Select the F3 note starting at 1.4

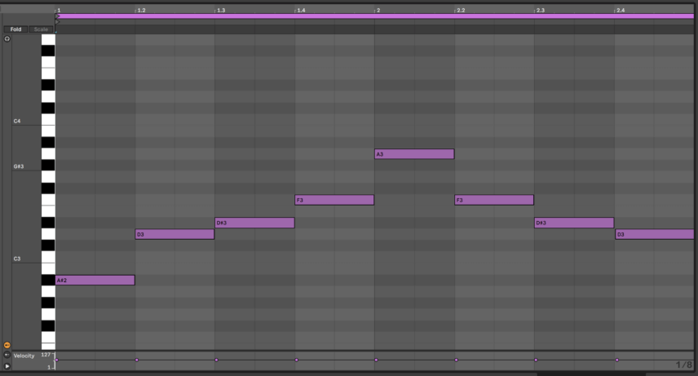coord(334,200)
